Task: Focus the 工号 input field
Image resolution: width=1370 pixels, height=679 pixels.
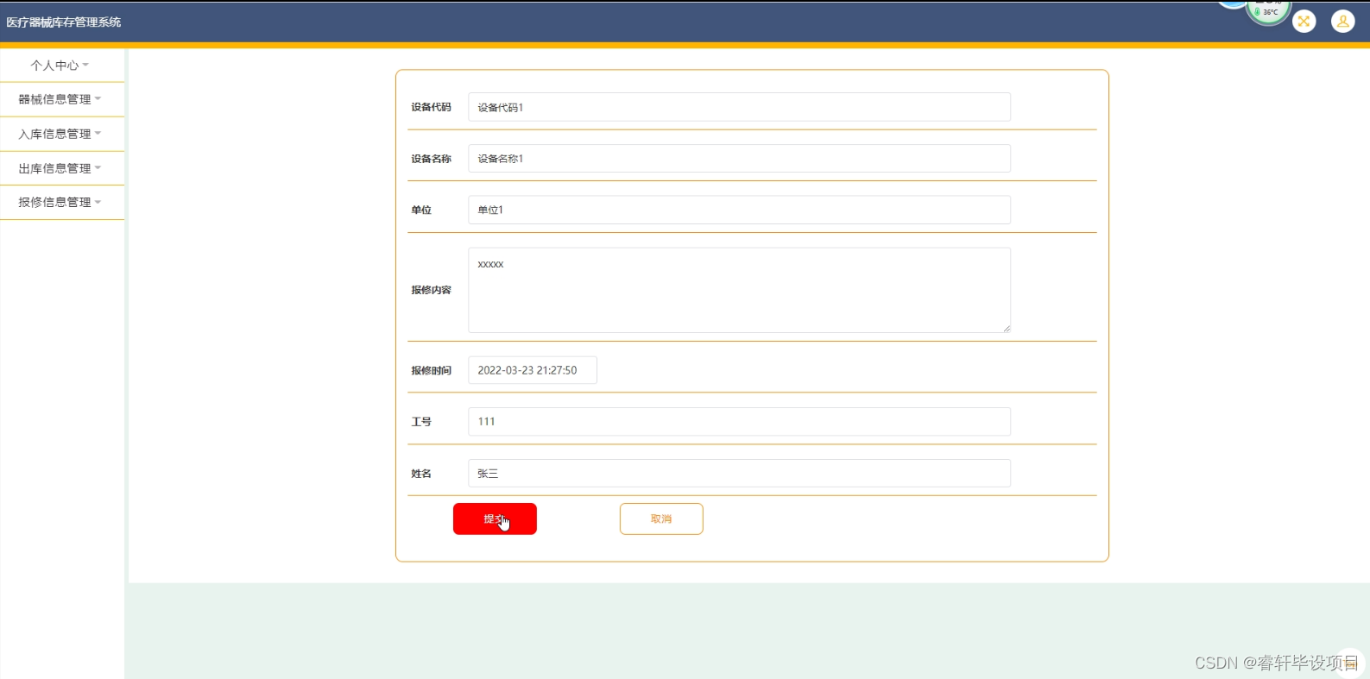Action: 739,421
